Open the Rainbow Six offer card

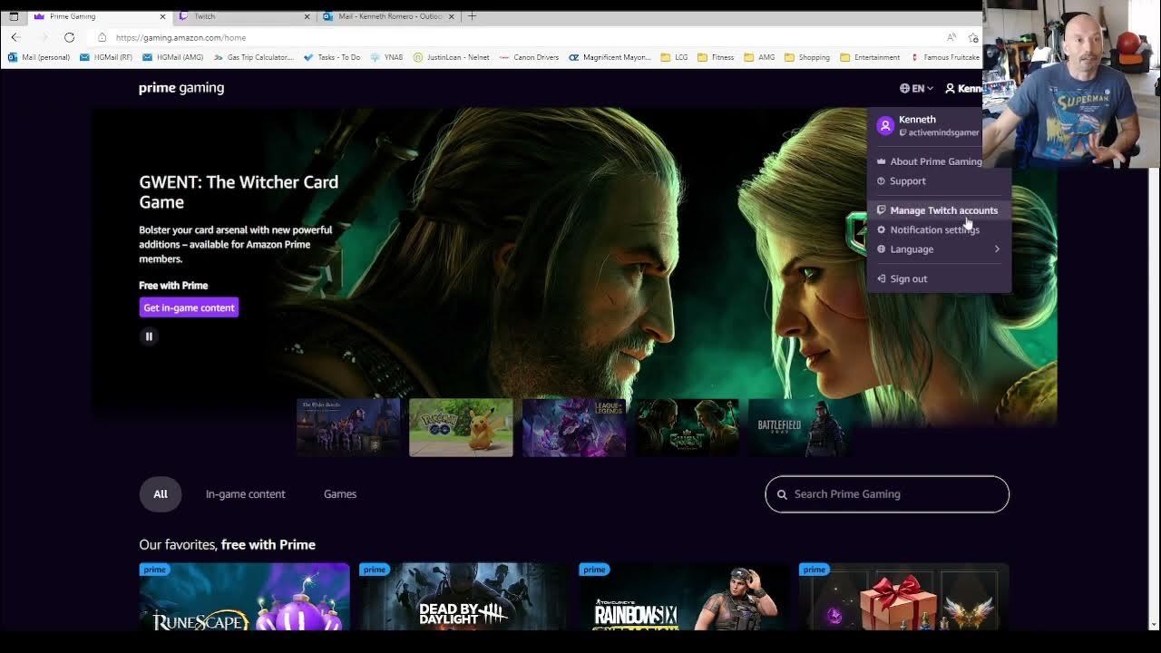(684, 597)
